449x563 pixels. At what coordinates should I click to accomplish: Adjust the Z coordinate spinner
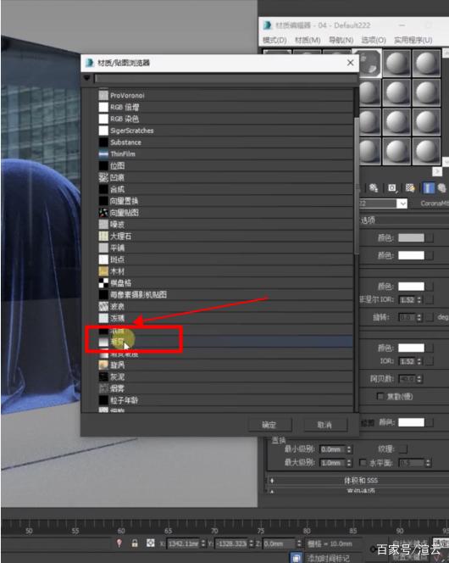coord(299,543)
